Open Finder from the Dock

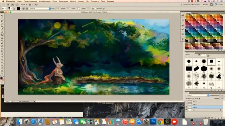[x=20, y=122]
